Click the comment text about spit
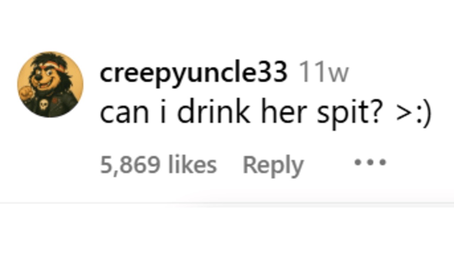The width and height of the screenshot is (454, 255). coord(265,113)
